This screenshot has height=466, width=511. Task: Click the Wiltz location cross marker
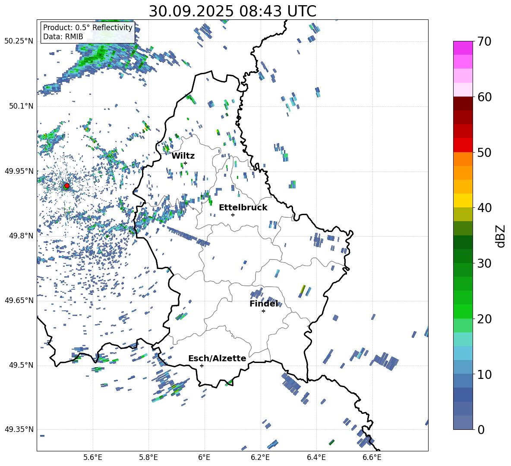point(185,163)
